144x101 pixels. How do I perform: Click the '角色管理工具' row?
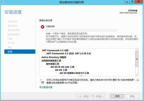pyautogui.click(x=53, y=64)
